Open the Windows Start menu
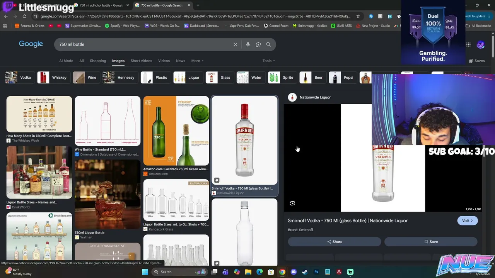Image resolution: width=495 pixels, height=278 pixels. click(x=145, y=272)
